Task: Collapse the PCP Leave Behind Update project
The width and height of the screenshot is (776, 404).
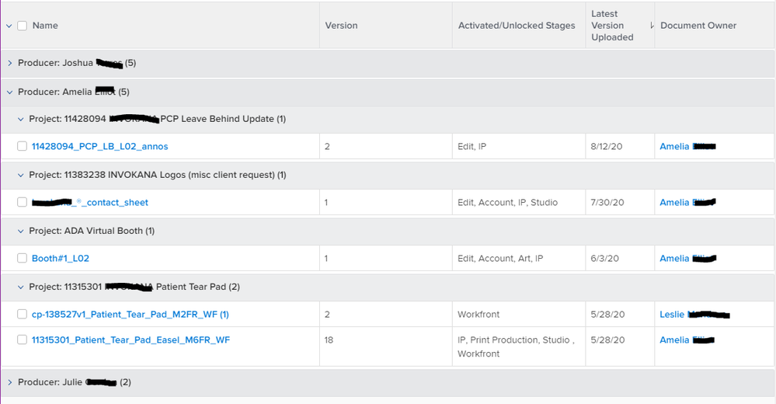Action: 21,119
